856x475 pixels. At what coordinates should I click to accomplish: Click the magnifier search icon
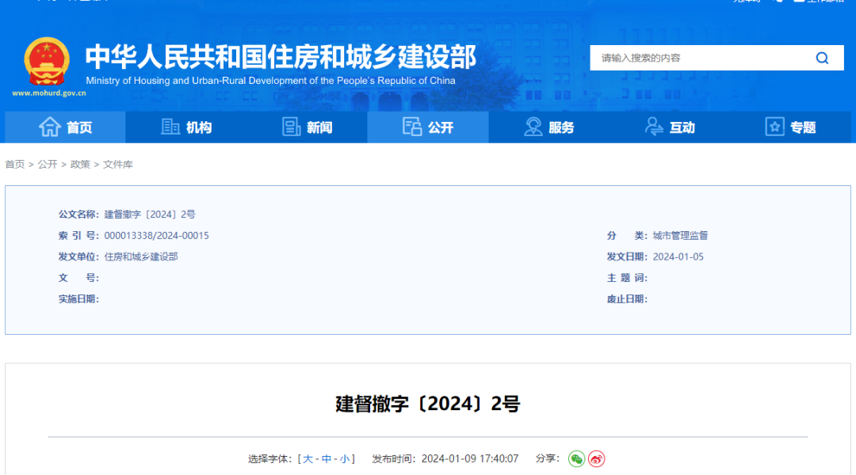coord(822,58)
